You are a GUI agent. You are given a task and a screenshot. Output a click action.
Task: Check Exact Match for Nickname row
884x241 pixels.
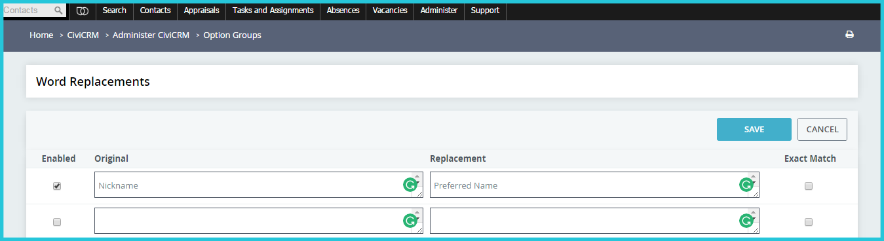[809, 186]
